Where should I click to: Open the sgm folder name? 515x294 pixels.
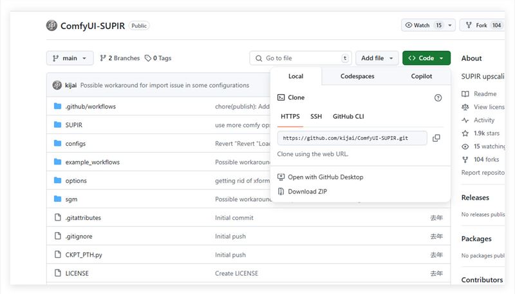coord(71,199)
